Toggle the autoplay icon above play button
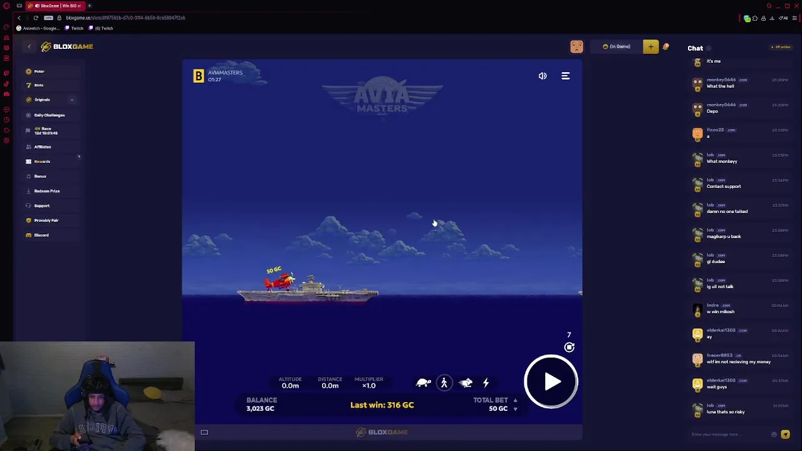Screen dimensions: 802x451 coord(570,347)
